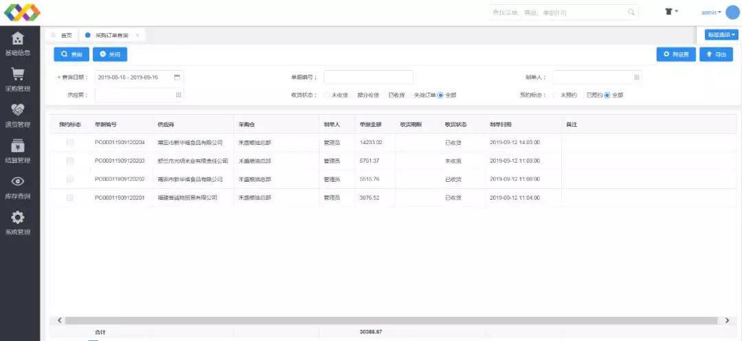The height and width of the screenshot is (341, 742).
Task: Open 采购管理 shopping cart module
Action: pos(18,79)
